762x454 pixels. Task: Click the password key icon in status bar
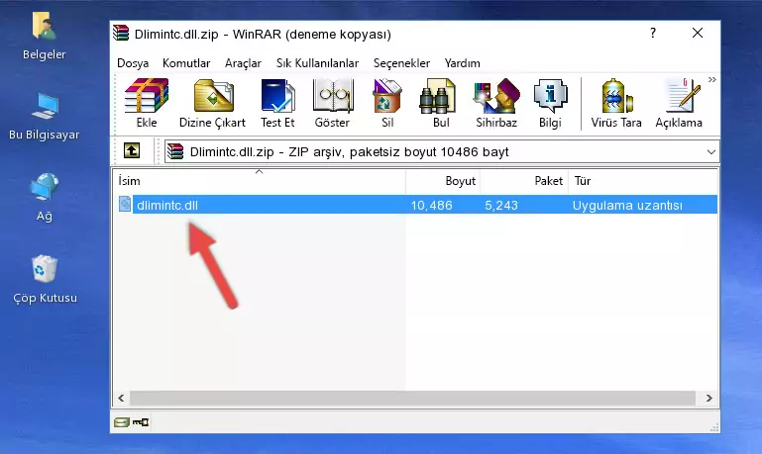pos(141,422)
